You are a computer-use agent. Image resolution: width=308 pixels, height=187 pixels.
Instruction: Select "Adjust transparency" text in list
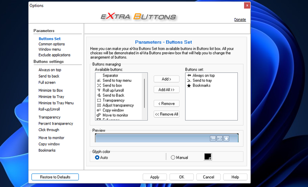pyautogui.click(x=118, y=105)
